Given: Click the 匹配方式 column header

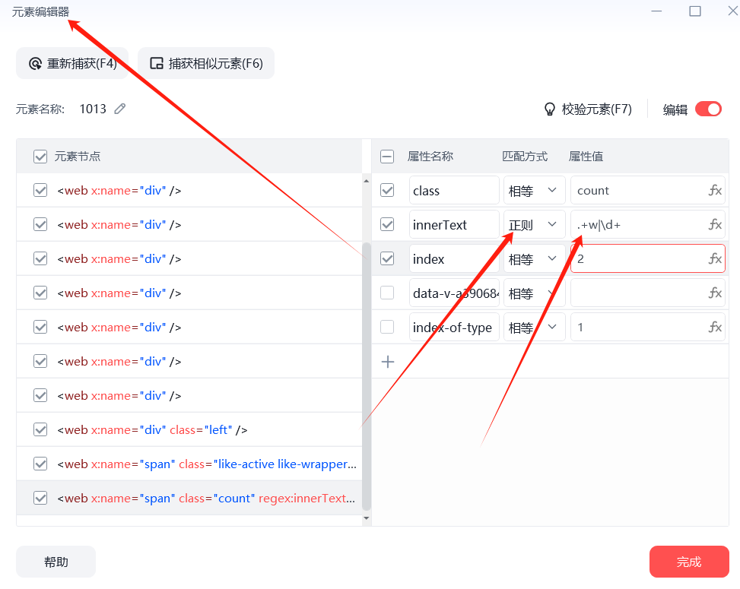Looking at the screenshot, I should click(524, 157).
